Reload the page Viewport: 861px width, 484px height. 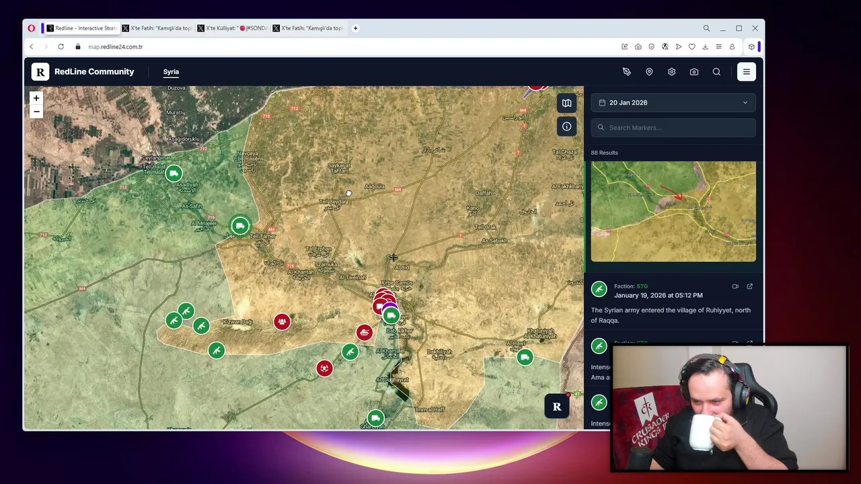pyautogui.click(x=61, y=47)
